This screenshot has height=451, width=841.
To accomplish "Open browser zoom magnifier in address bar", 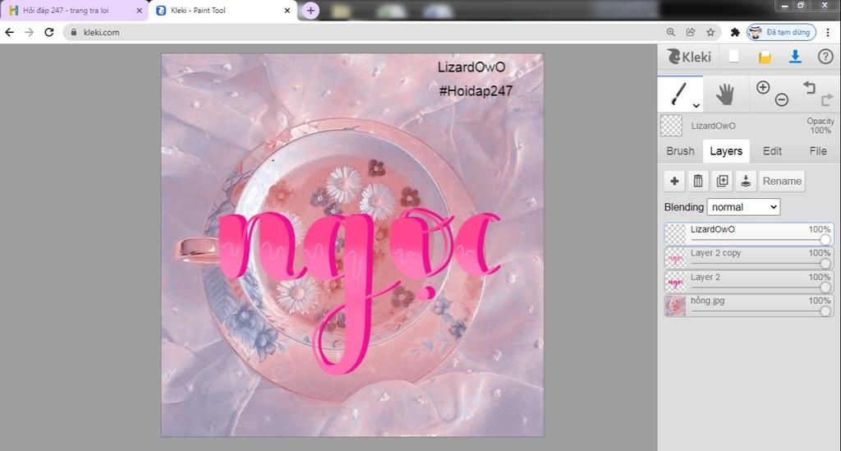I will point(670,32).
